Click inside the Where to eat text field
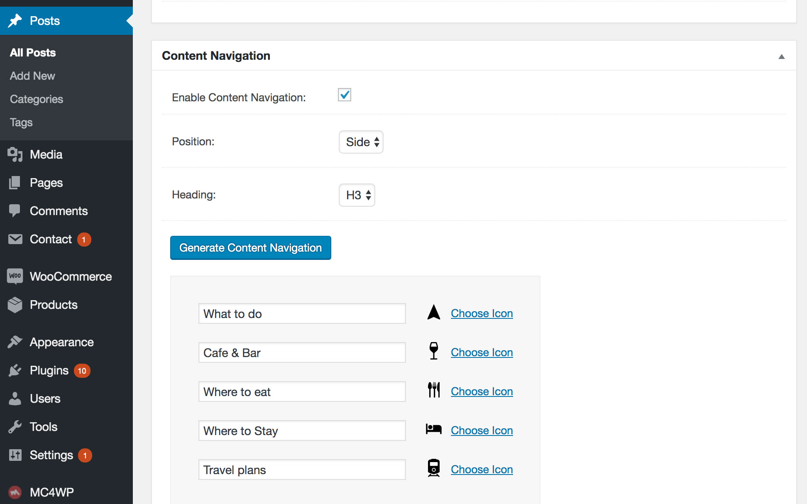The width and height of the screenshot is (807, 504). [302, 391]
